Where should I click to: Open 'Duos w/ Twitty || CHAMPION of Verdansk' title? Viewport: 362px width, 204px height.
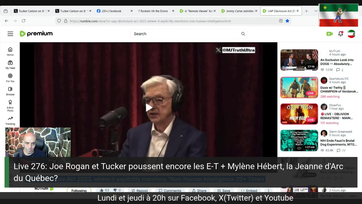click(339, 90)
